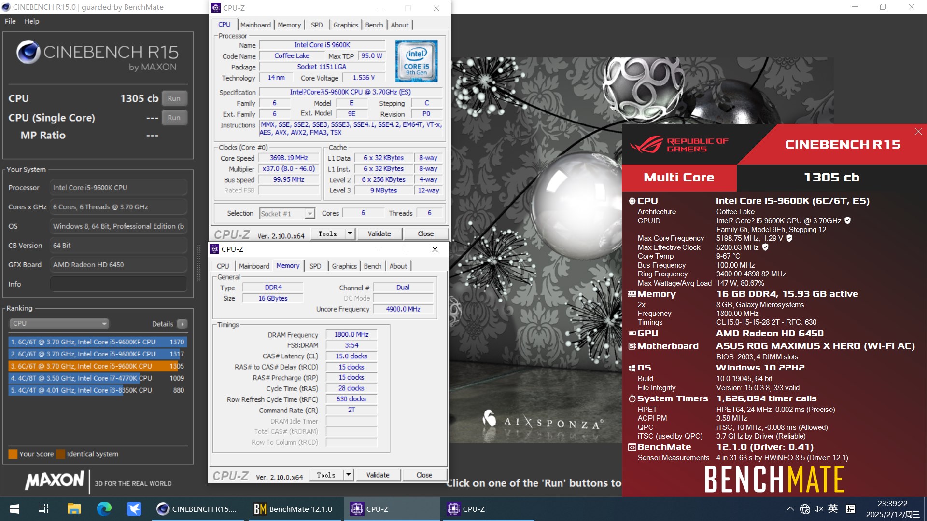Viewport: 927px width, 521px height.
Task: Open SPD tab in lower CPU-Z
Action: coord(315,266)
